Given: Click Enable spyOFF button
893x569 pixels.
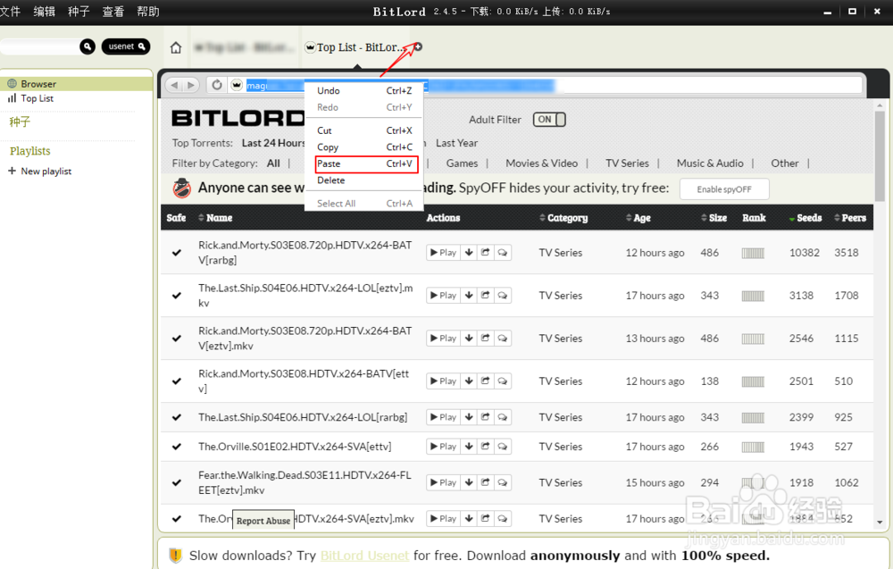Looking at the screenshot, I should [x=724, y=189].
